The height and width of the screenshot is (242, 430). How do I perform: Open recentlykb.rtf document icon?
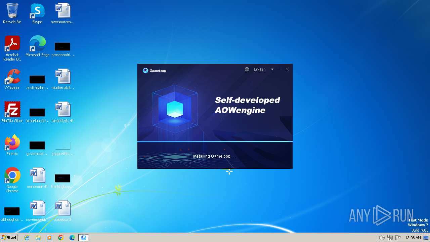tap(62, 112)
